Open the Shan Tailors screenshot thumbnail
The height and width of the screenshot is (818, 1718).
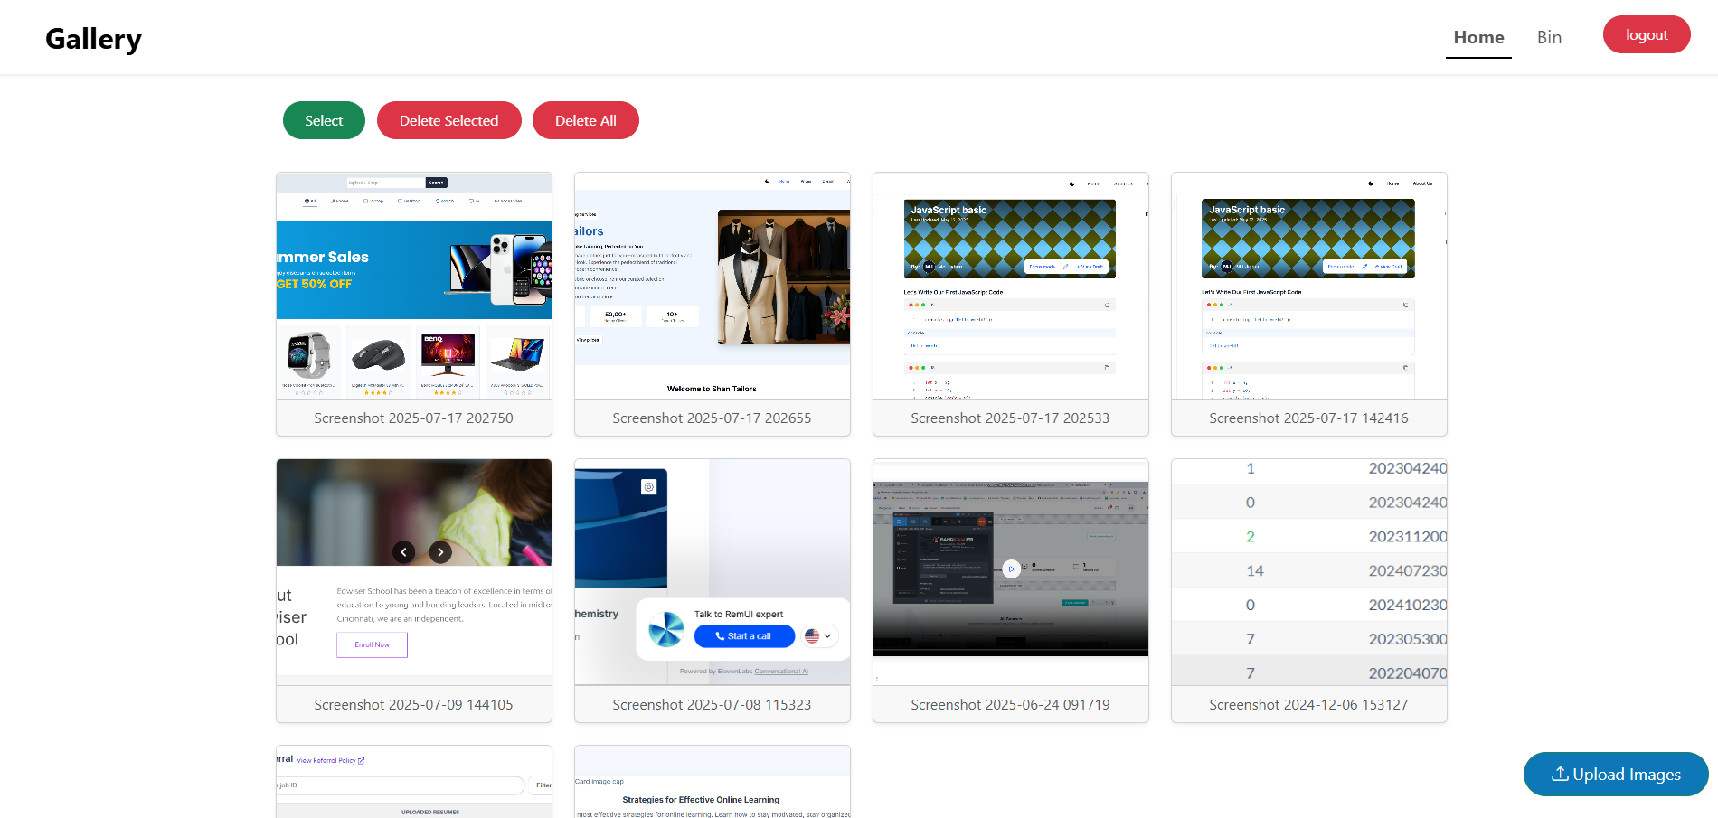click(x=713, y=286)
